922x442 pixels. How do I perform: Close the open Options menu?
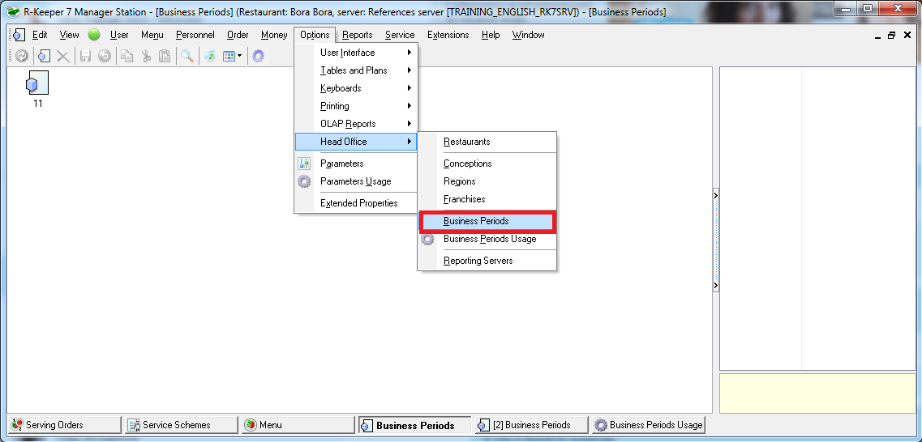tap(315, 35)
